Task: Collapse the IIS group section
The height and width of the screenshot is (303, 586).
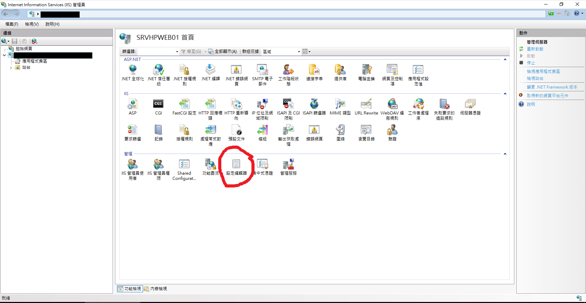Action: coord(505,94)
